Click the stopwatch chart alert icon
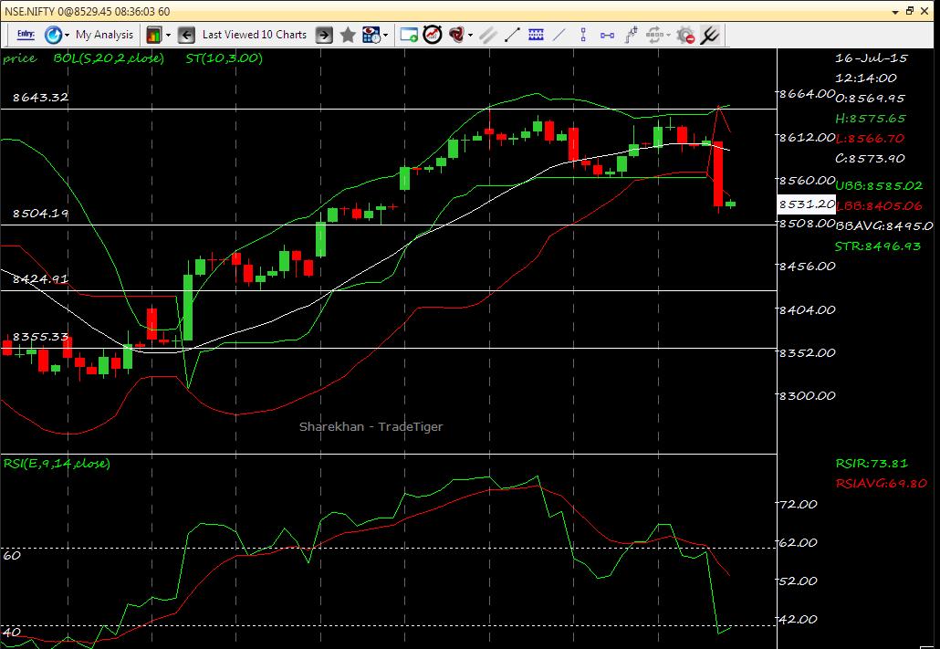The width and height of the screenshot is (940, 649). [x=433, y=35]
